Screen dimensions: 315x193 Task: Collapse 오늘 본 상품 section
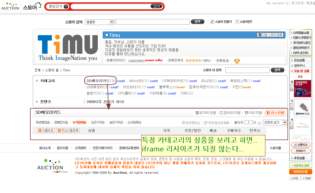tap(301, 71)
